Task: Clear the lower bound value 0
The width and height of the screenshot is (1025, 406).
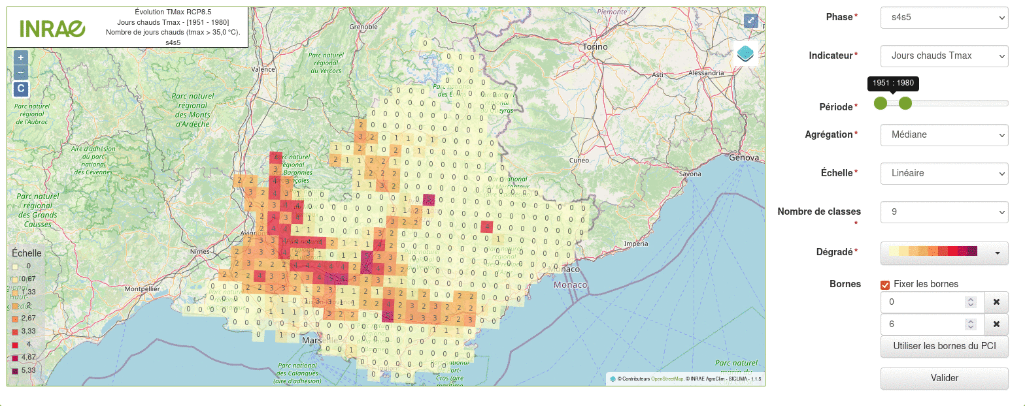Action: [x=996, y=302]
